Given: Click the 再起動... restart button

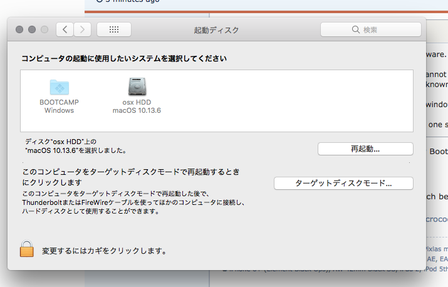Looking at the screenshot, I should (x=365, y=149).
